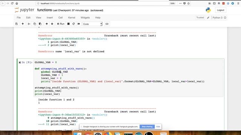241x135 pixels.
Task: Paste cells below icon
Action: click(40, 24)
